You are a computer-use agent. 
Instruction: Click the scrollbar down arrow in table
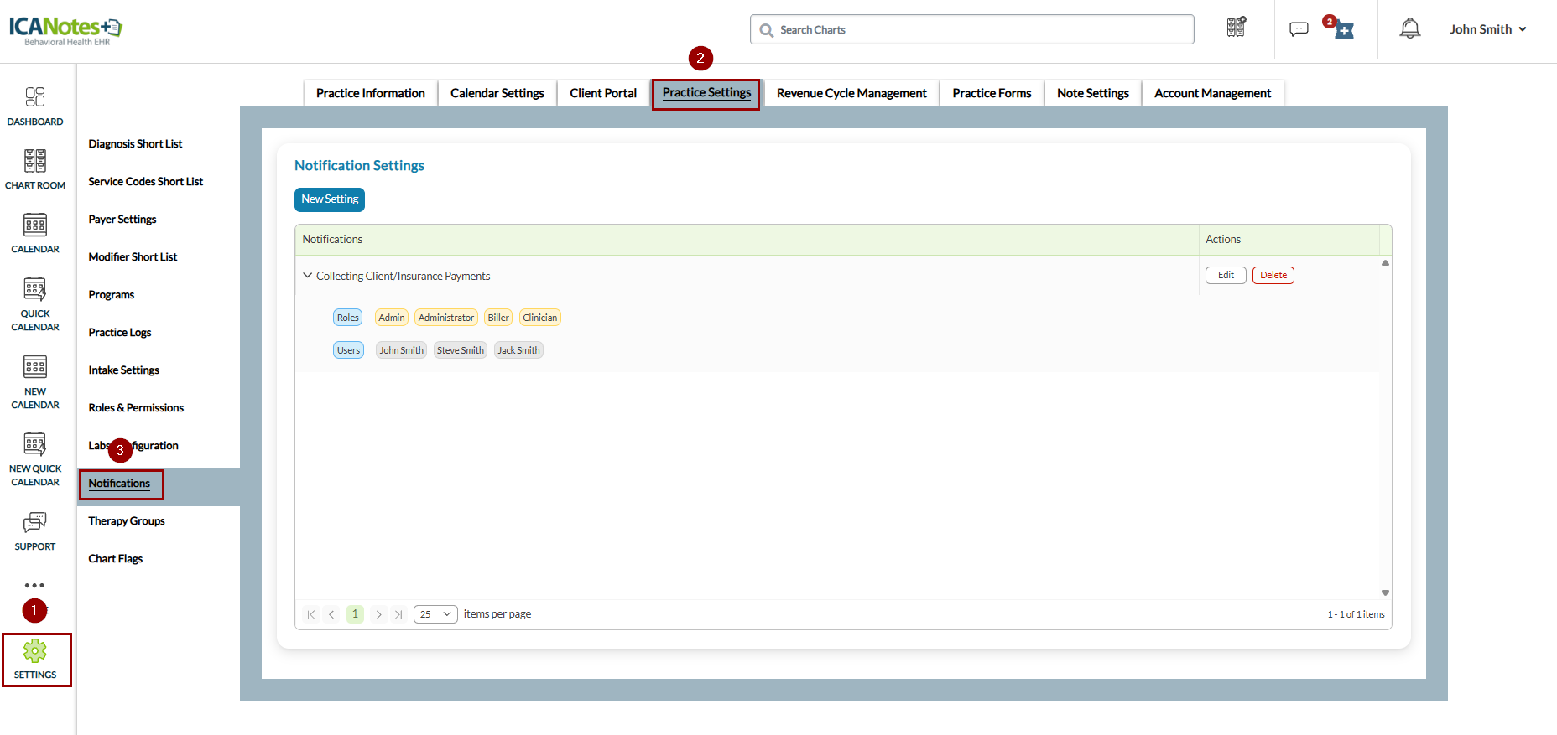[x=1385, y=593]
